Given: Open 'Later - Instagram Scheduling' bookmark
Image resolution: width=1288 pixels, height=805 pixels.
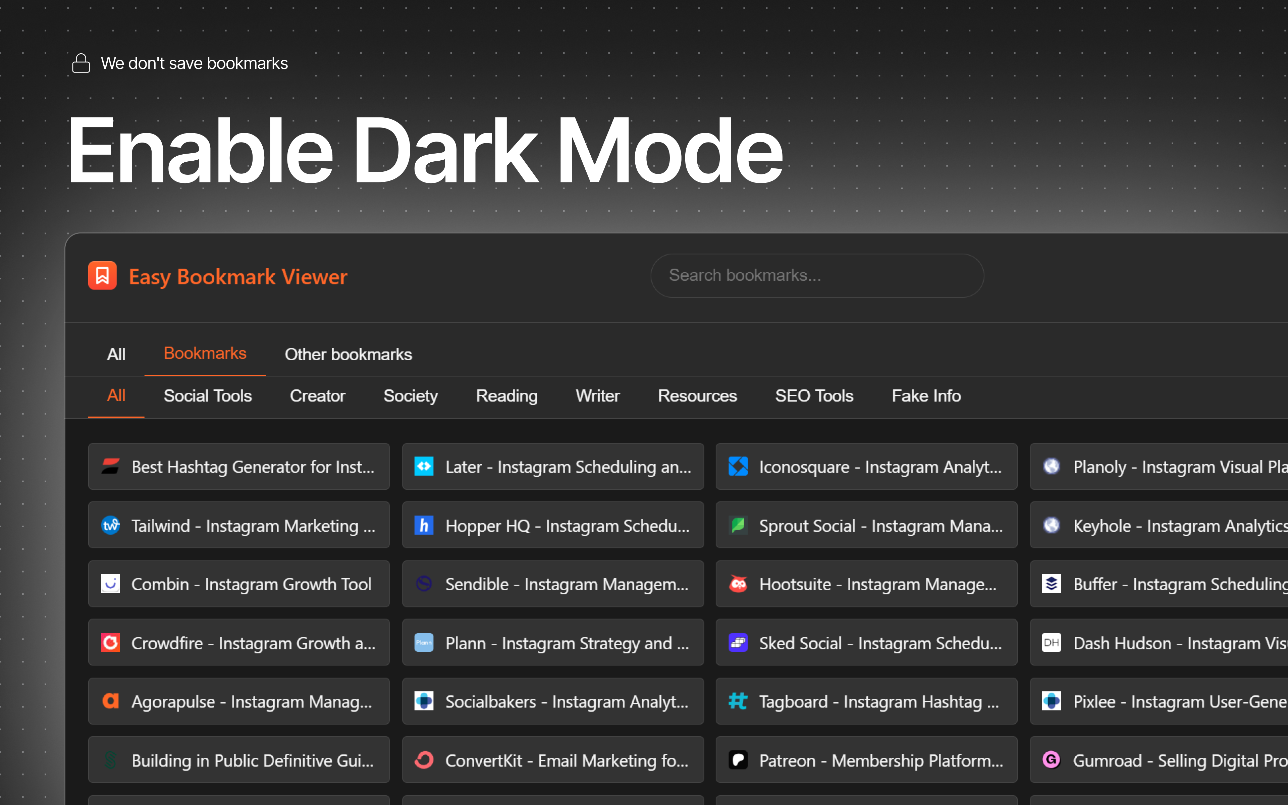Looking at the screenshot, I should click(x=553, y=466).
